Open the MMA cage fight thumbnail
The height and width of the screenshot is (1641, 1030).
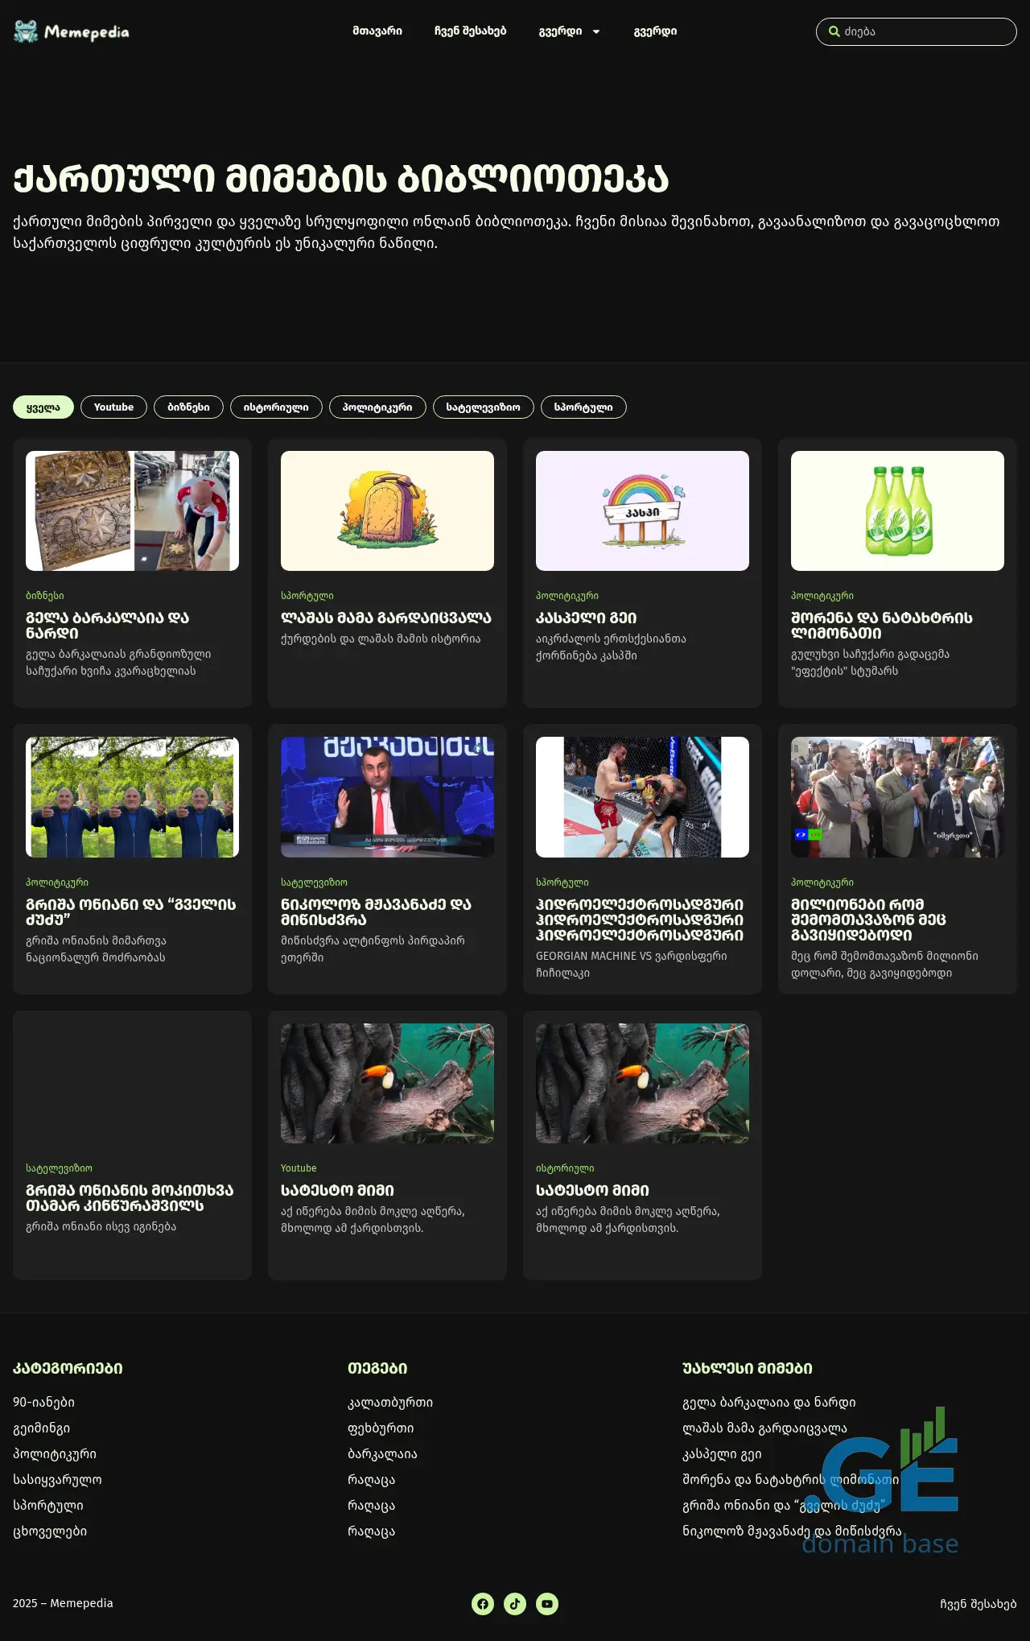point(642,797)
